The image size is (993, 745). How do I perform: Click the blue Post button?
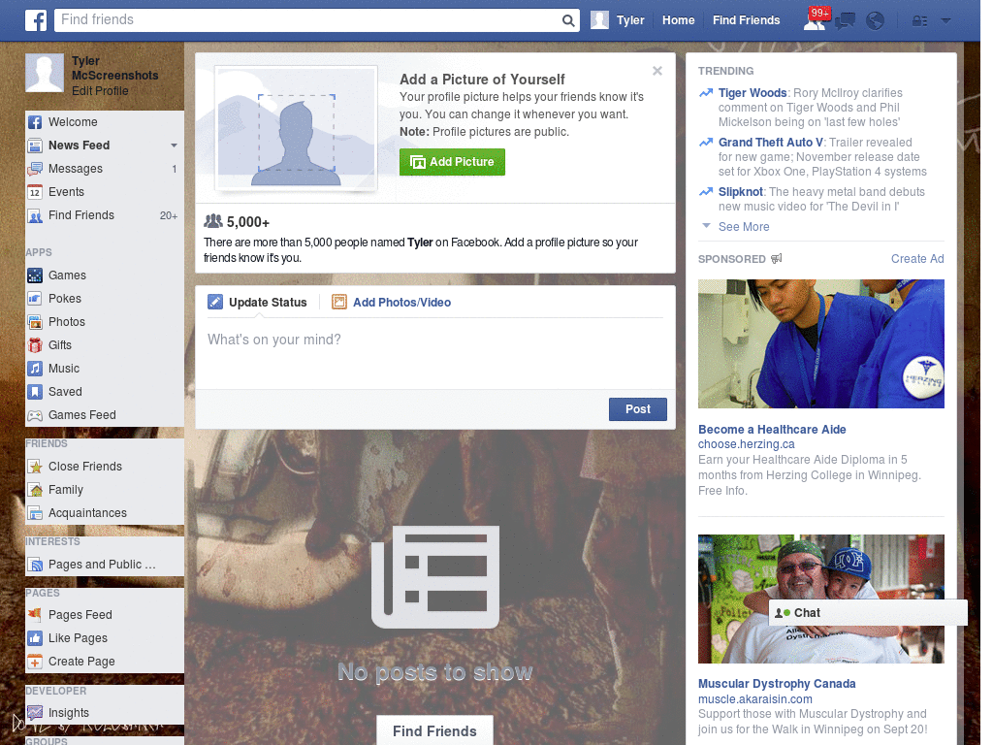point(638,409)
